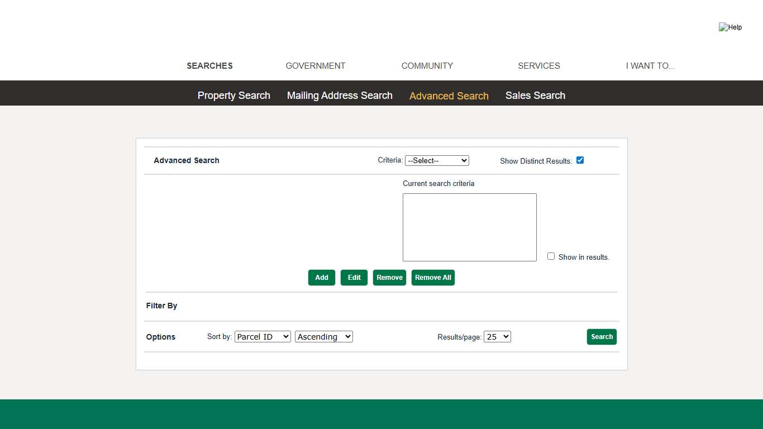Open the COMMUNITY menu
The height and width of the screenshot is (429, 763).
click(x=427, y=65)
